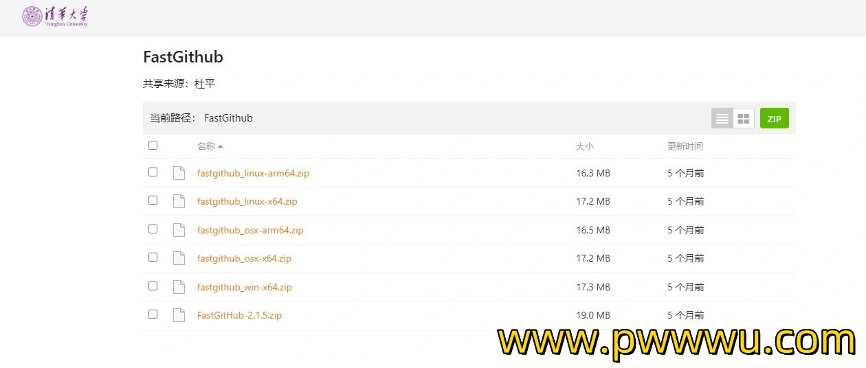Viewport: 866px width, 368px height.
Task: Click the file icon of fastgithub_linux-x64.zip
Action: tap(179, 201)
